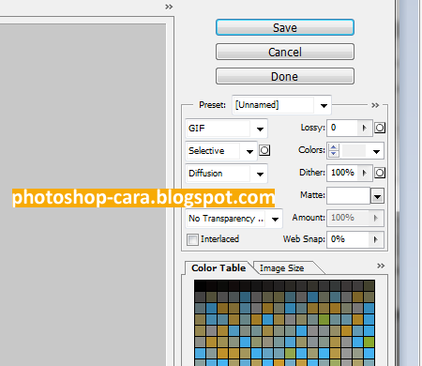Open the Dither slider arrow
The height and width of the screenshot is (366, 422).
[x=365, y=173]
